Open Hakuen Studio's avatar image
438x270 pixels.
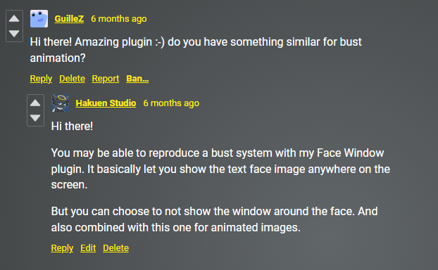pos(61,103)
